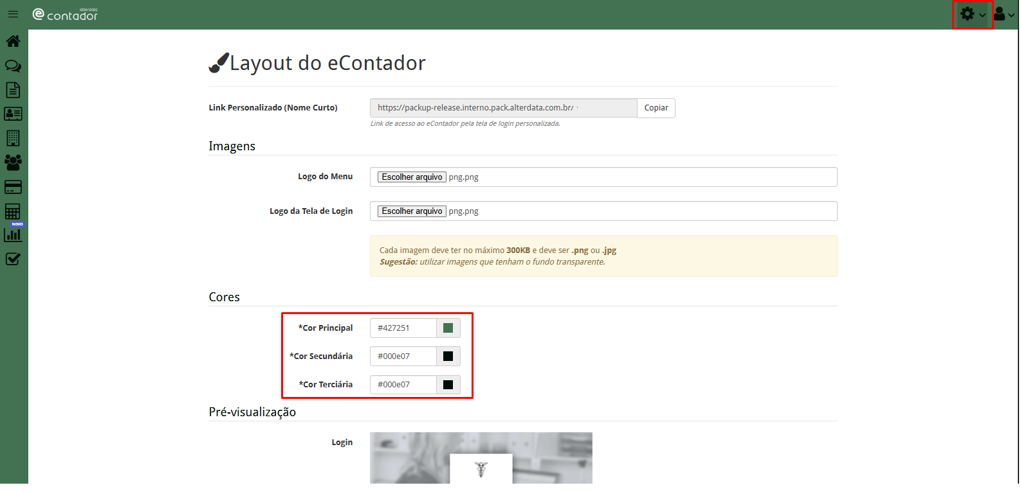Click the checkmark box sidebar icon

click(13, 259)
